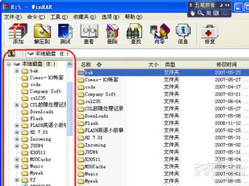The width and height of the screenshot is (249, 186).
Task: Click the address path field 本地磁盘 (E:)
Action: [137, 54]
